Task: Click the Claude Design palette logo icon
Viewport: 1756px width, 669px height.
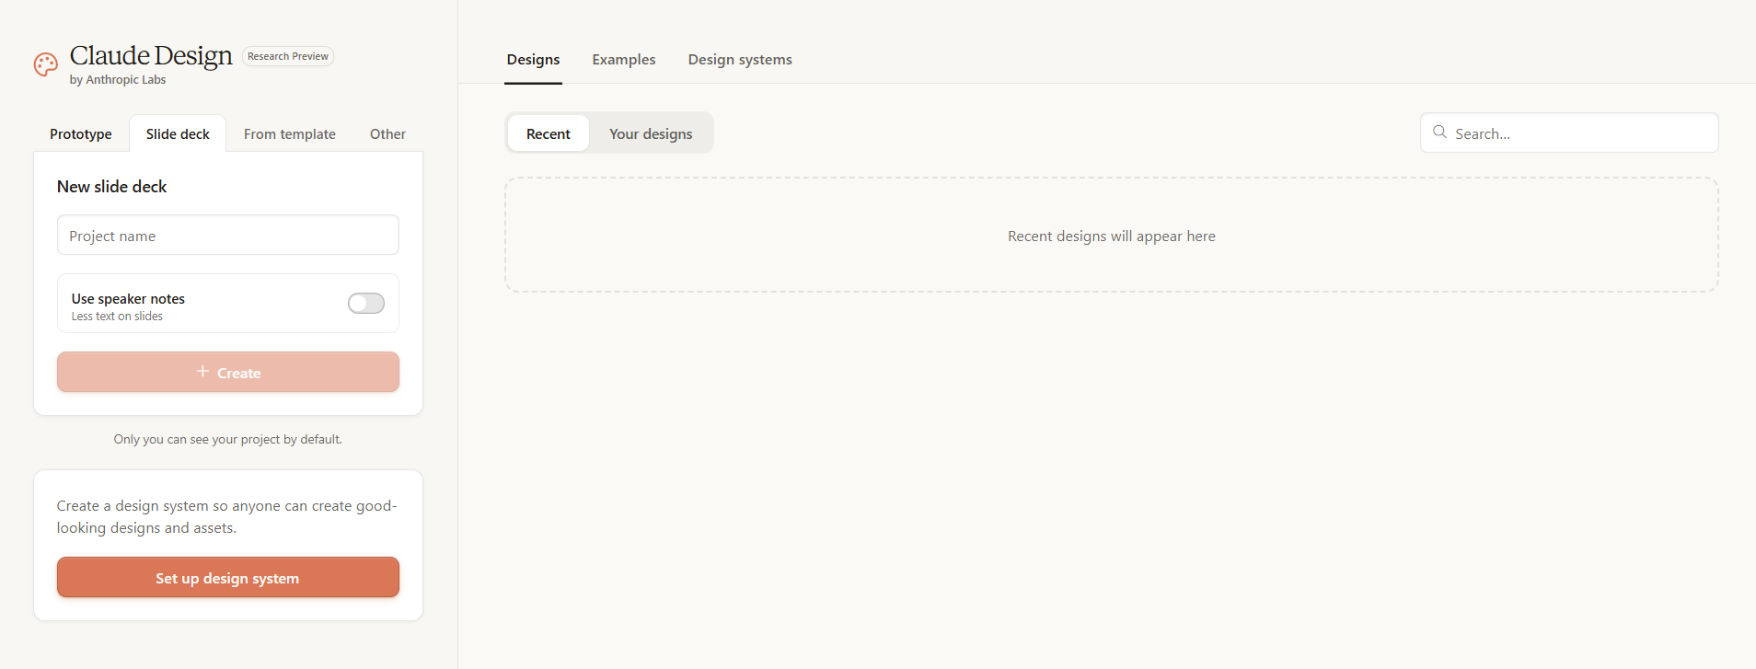Action: tap(46, 64)
